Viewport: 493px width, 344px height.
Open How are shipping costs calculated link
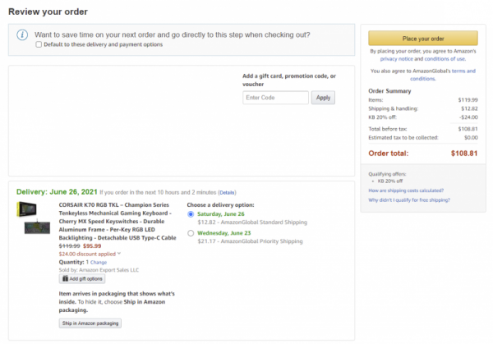coord(406,190)
